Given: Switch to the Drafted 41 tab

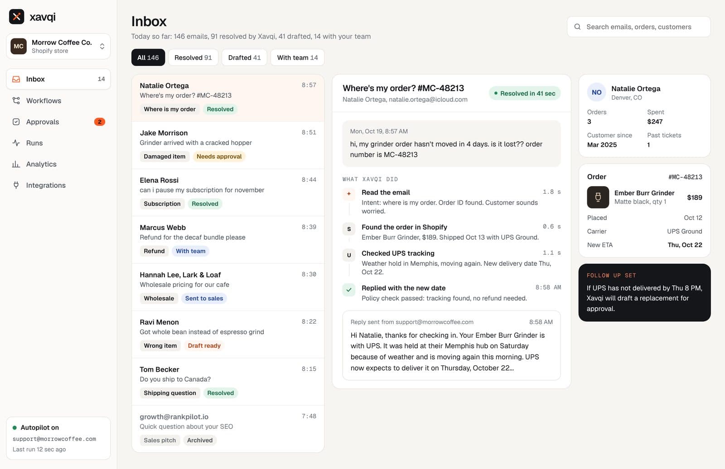Looking at the screenshot, I should pos(244,57).
